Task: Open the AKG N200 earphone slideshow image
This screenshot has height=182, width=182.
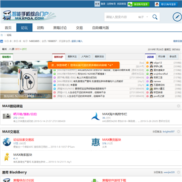Action: pos(26,80)
